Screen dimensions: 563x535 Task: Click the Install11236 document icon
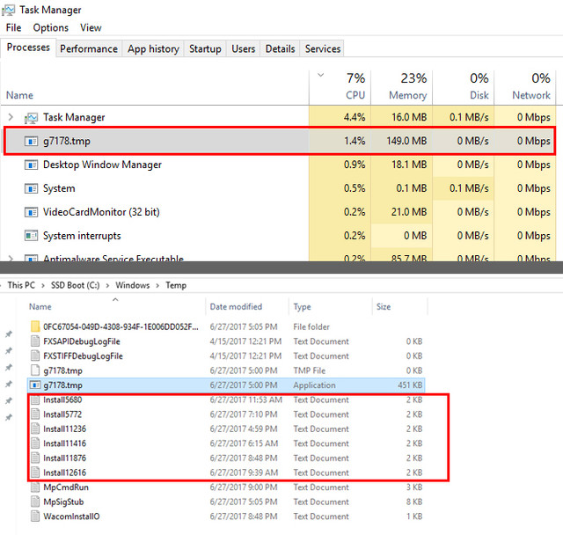[x=35, y=429]
